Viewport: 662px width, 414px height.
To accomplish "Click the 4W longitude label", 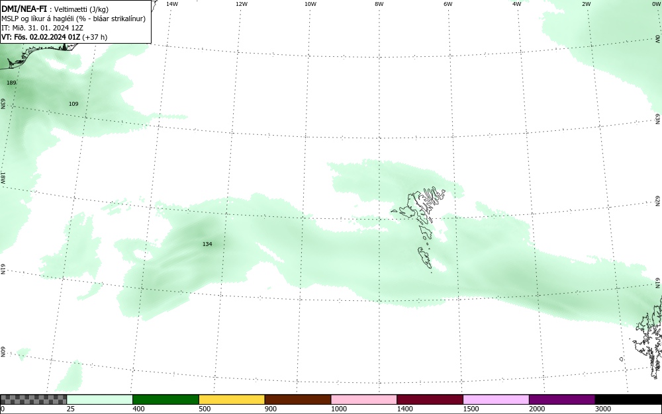I will pos(517,4).
